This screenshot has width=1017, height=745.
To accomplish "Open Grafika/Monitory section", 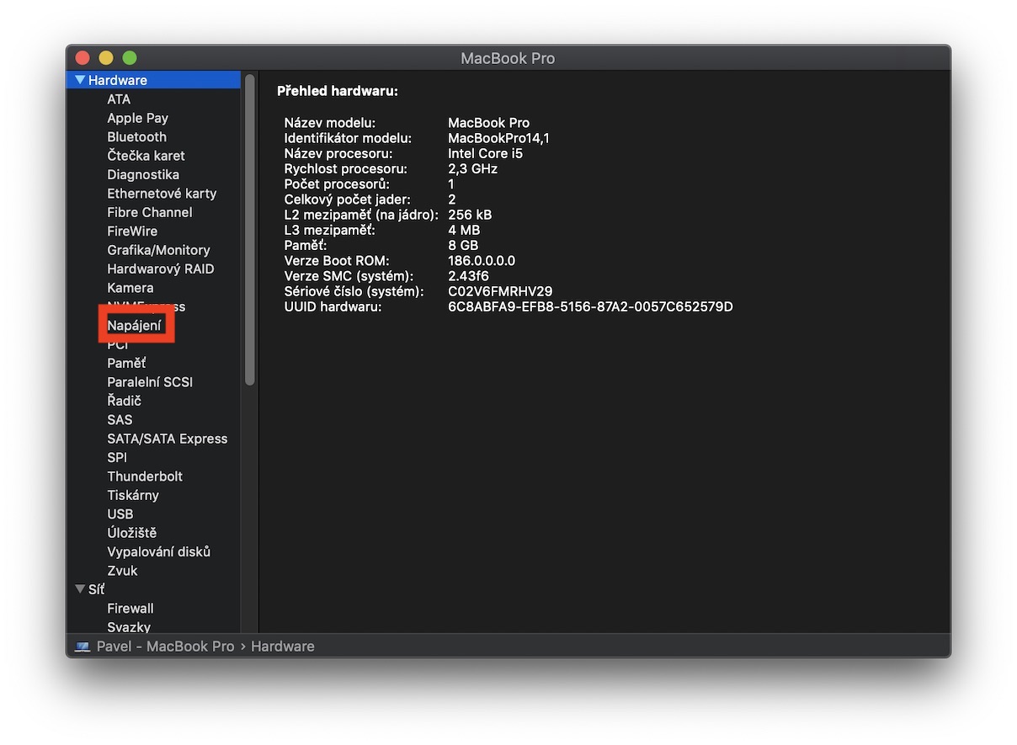I will [158, 250].
